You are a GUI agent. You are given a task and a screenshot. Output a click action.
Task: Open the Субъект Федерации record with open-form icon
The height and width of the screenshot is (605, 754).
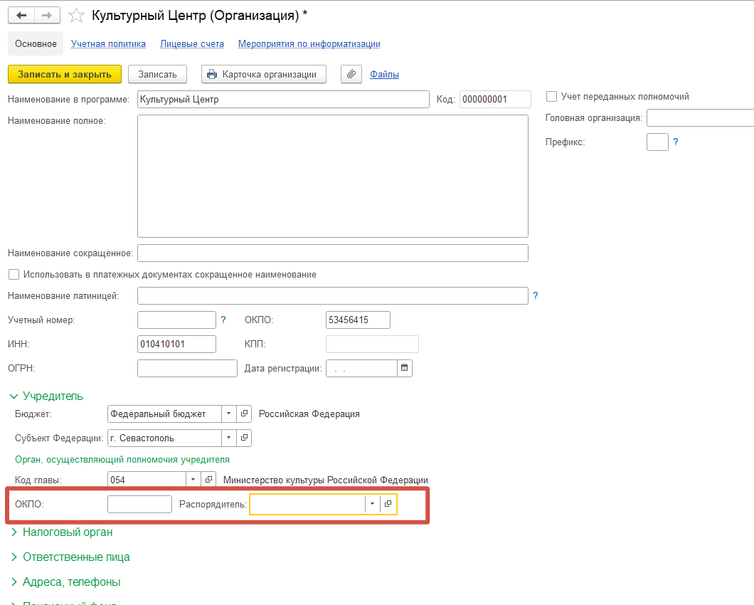point(244,438)
